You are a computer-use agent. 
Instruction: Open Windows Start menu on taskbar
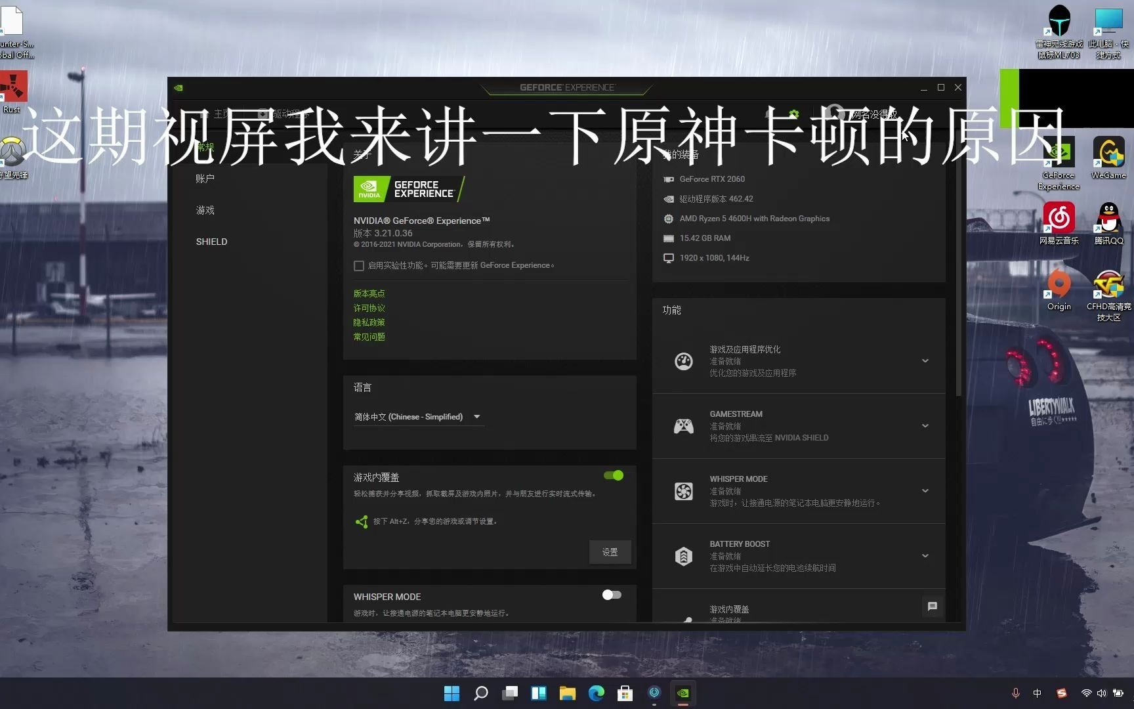[451, 693]
